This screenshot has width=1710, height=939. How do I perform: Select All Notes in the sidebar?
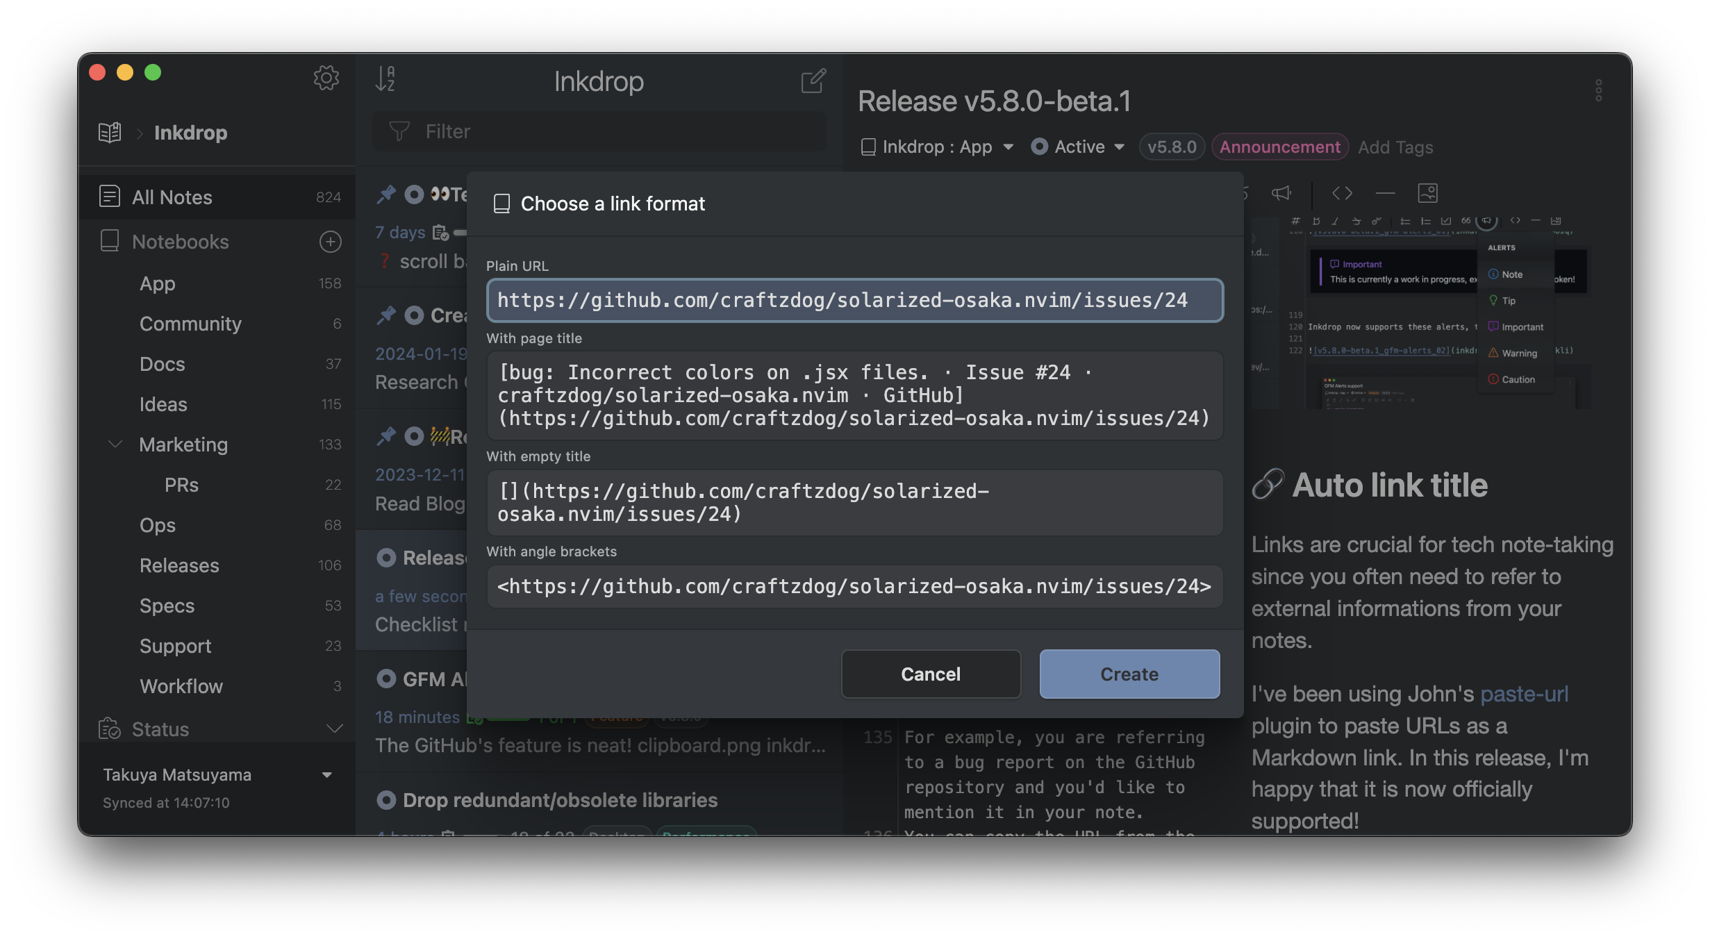pyautogui.click(x=172, y=197)
